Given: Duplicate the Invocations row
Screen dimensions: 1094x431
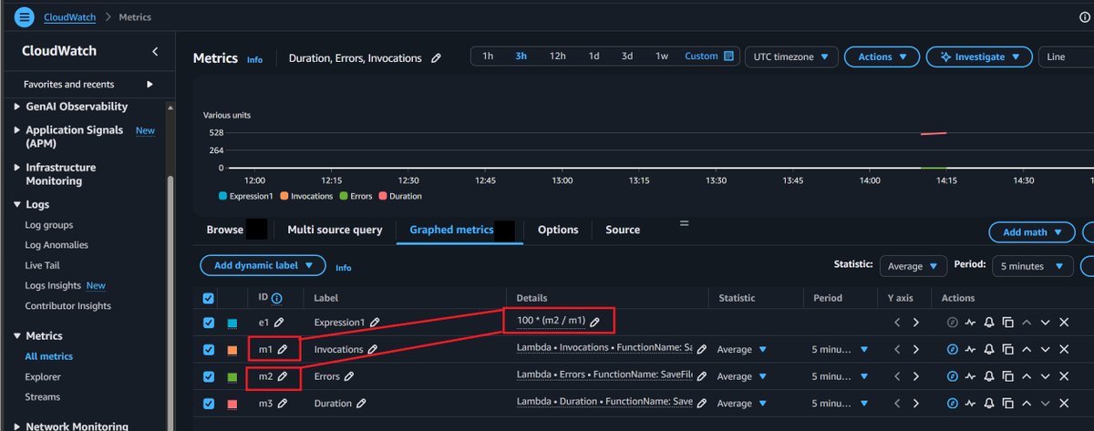Looking at the screenshot, I should [x=1008, y=349].
